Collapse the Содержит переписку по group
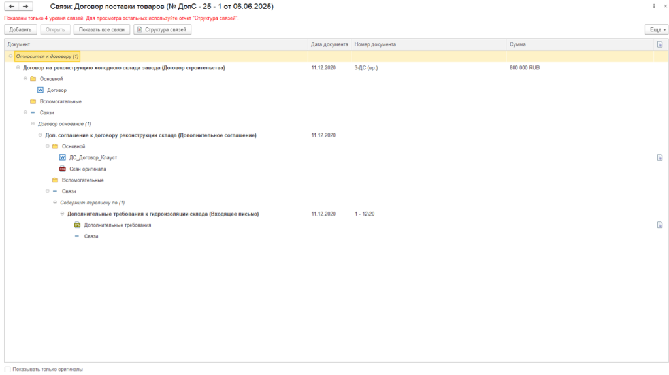This screenshot has height=375, width=669. pos(55,203)
